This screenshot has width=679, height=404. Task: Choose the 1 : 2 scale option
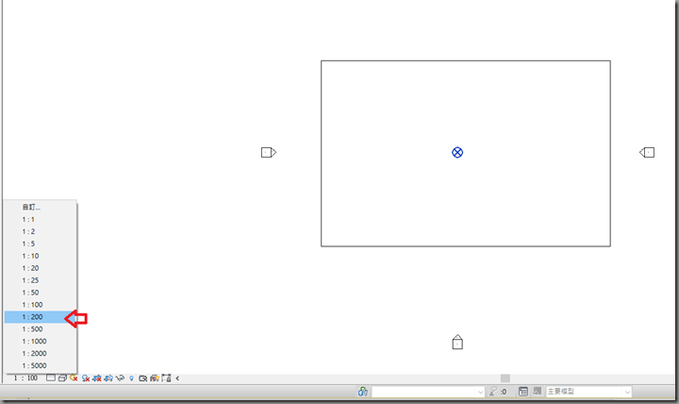[x=41, y=231]
